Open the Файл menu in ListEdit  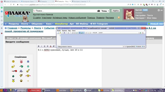coord(59,31)
